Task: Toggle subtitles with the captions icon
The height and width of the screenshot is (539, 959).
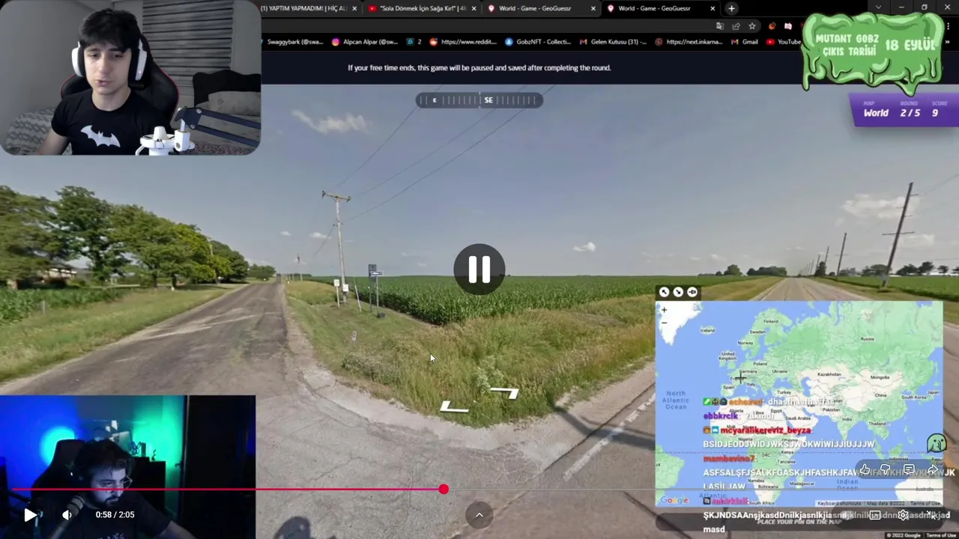Action: [x=875, y=515]
